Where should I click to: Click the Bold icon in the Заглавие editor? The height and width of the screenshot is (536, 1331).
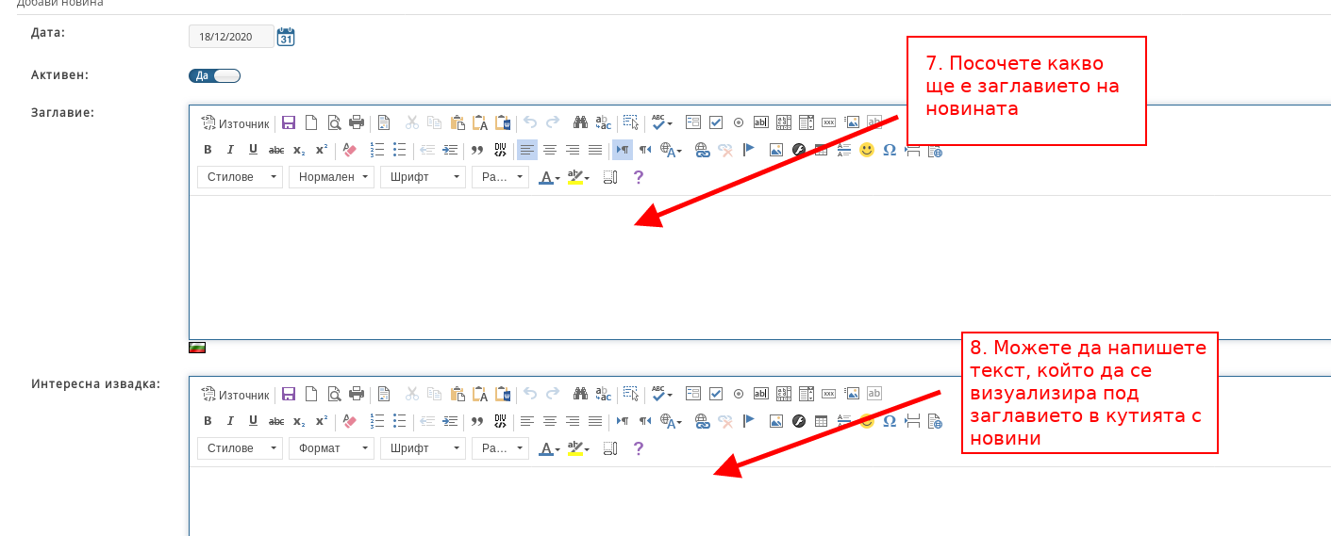[208, 150]
